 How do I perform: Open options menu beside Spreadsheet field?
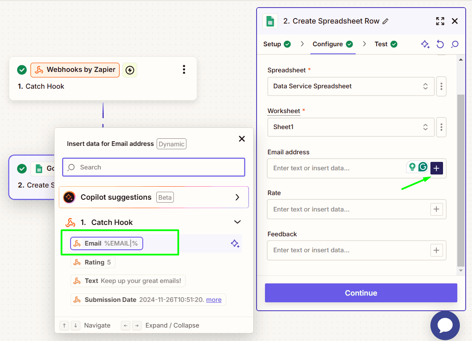[x=441, y=86]
